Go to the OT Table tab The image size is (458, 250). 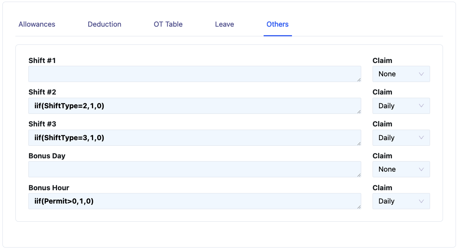pyautogui.click(x=168, y=24)
